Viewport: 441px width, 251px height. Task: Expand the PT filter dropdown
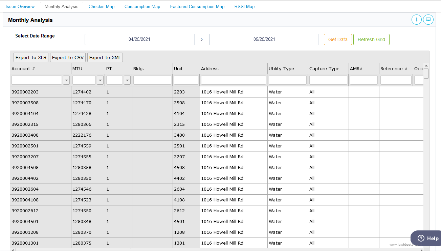coord(127,80)
